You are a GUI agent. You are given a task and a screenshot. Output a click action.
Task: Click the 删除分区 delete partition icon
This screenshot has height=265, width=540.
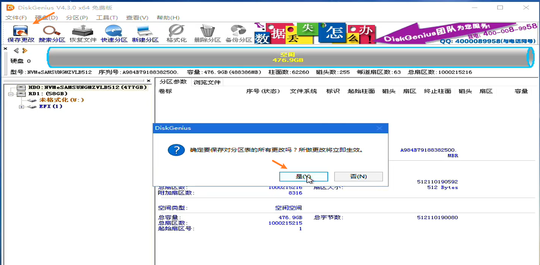click(x=208, y=34)
